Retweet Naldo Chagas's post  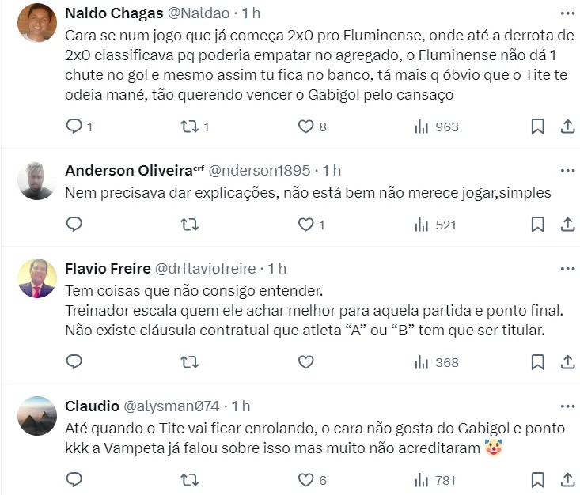(x=190, y=127)
